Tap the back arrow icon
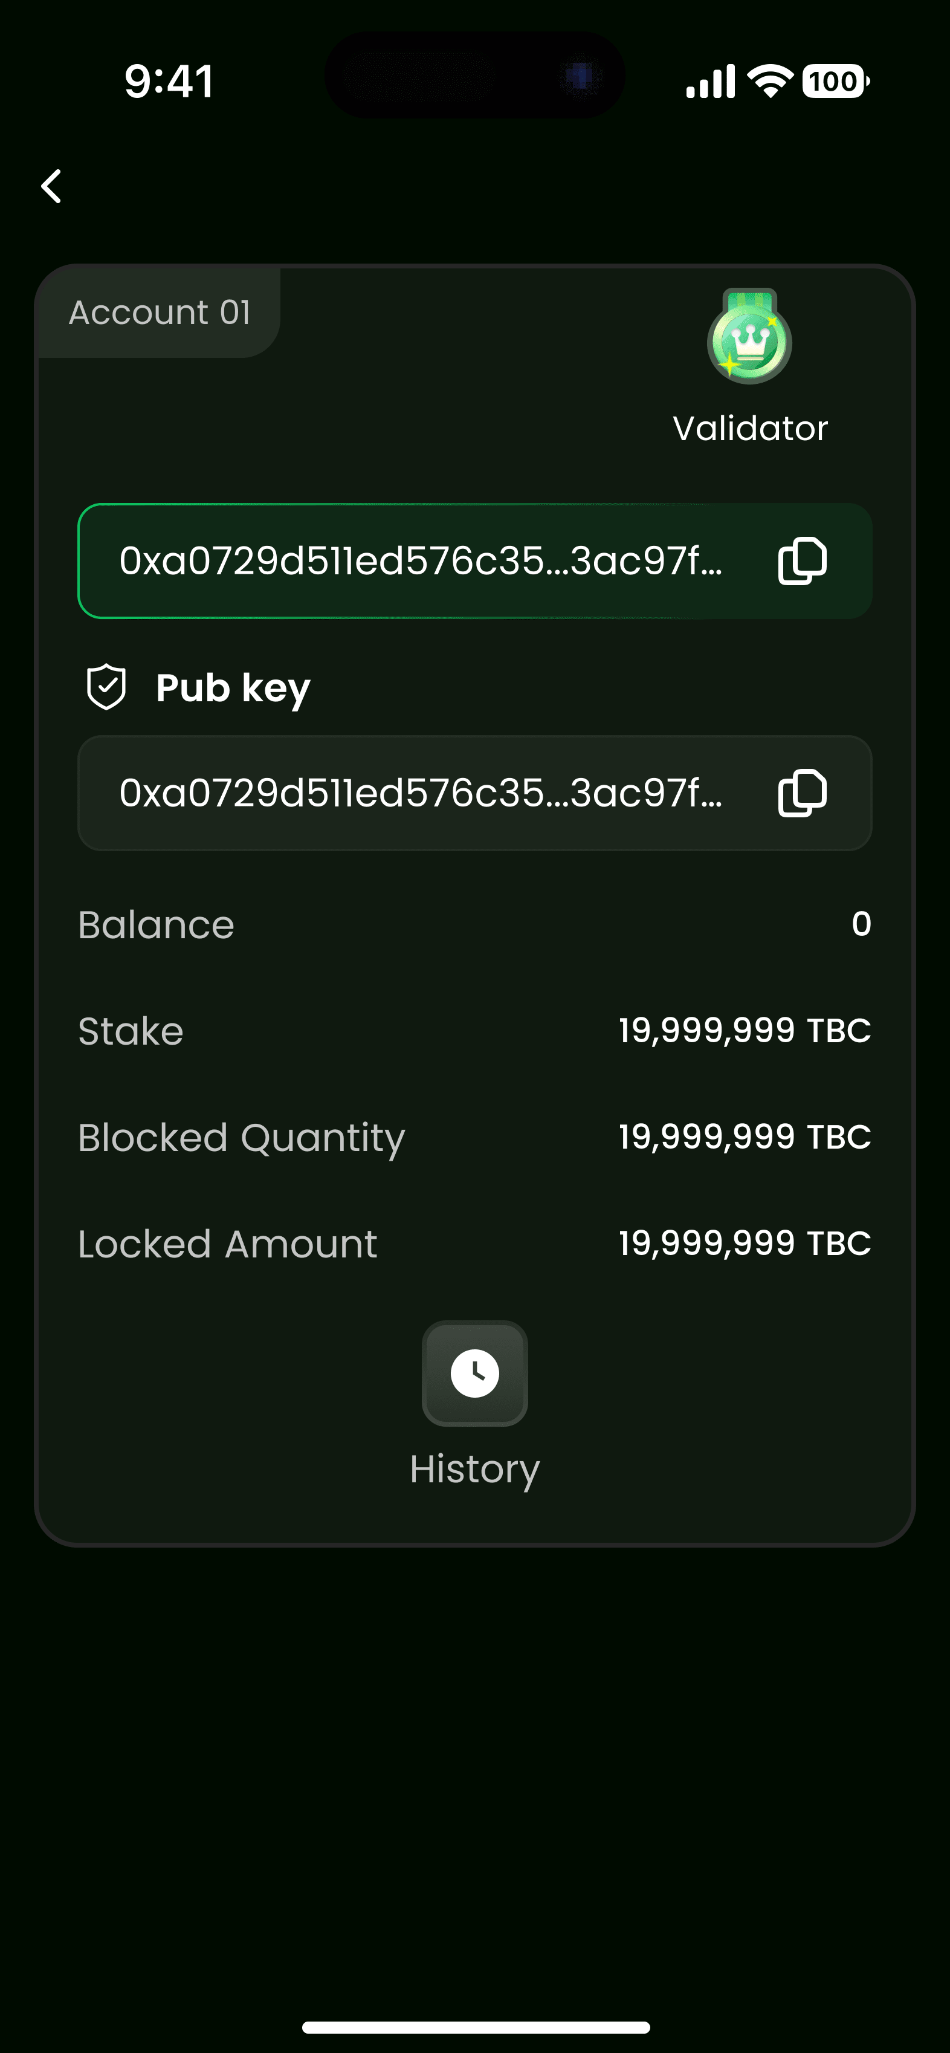Viewport: 950px width, 2053px height. 52,186
